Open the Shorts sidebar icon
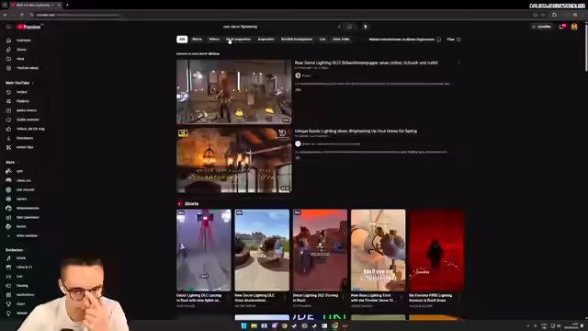Image resolution: width=588 pixels, height=331 pixels. 8,50
